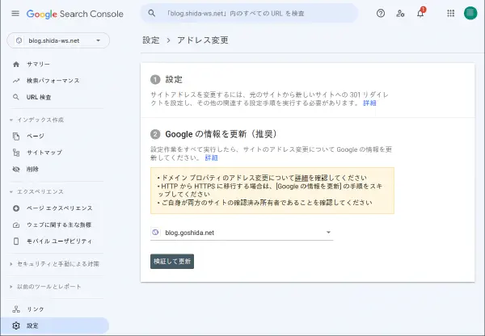The width and height of the screenshot is (485, 336).
Task: Click the gear icon beside 設定
Action: pyautogui.click(x=16, y=325)
